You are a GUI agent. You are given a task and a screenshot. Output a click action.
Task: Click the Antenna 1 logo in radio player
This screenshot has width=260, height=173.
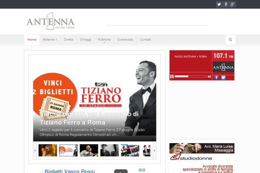pyautogui.click(x=223, y=67)
